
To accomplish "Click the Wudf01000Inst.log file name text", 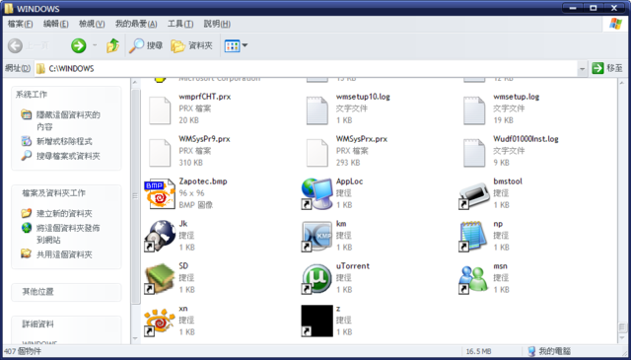I will [x=526, y=139].
